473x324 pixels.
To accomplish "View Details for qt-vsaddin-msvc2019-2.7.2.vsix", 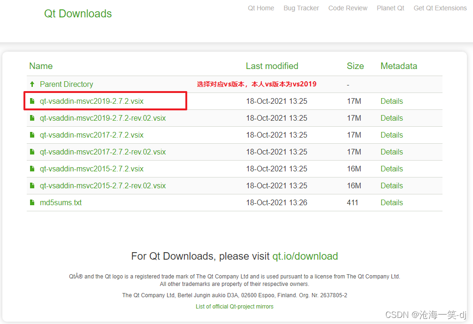I will point(391,101).
